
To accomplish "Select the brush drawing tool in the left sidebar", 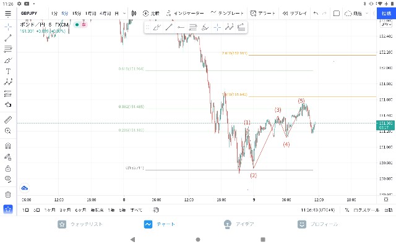I will point(8,61).
